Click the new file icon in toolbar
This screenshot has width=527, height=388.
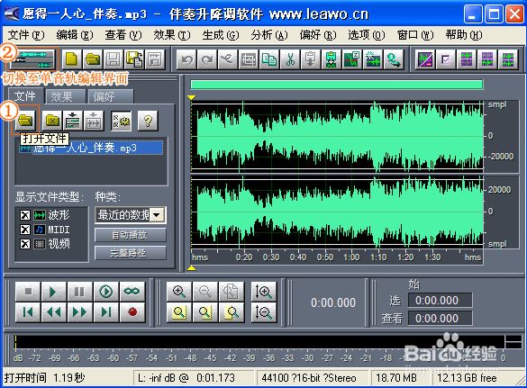coord(71,59)
